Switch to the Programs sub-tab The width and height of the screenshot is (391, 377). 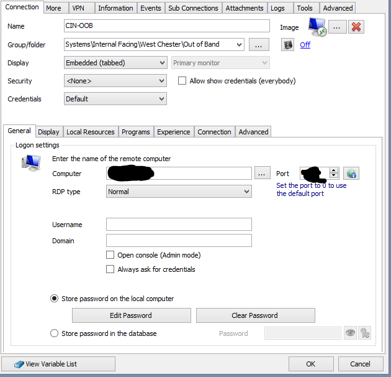tap(136, 132)
